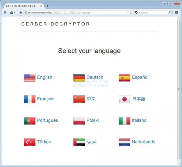Click the German flag icon
This screenshot has width=182, height=167.
coord(79,78)
